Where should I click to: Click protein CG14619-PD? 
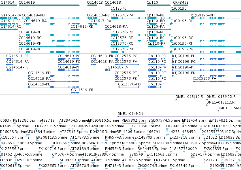coord(39,73)
